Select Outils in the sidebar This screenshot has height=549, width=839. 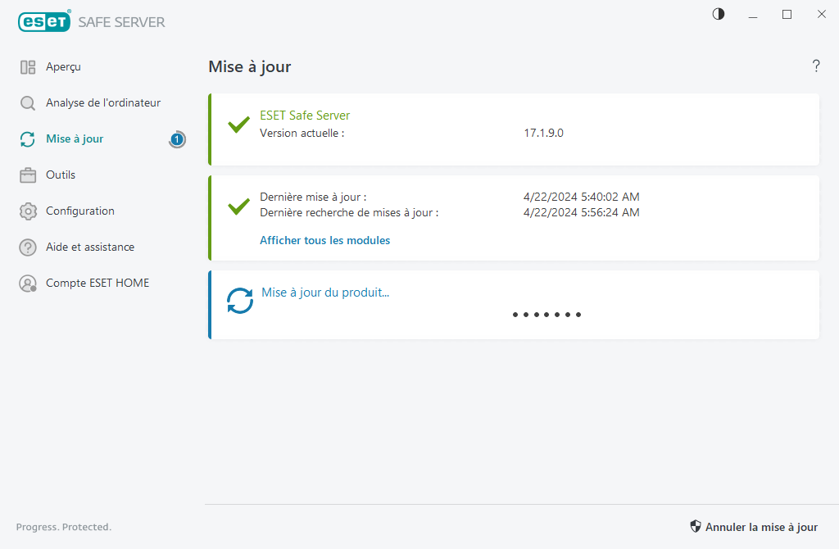pos(61,175)
